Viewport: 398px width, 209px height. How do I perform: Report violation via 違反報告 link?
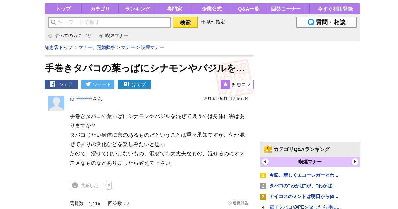pyautogui.click(x=241, y=203)
